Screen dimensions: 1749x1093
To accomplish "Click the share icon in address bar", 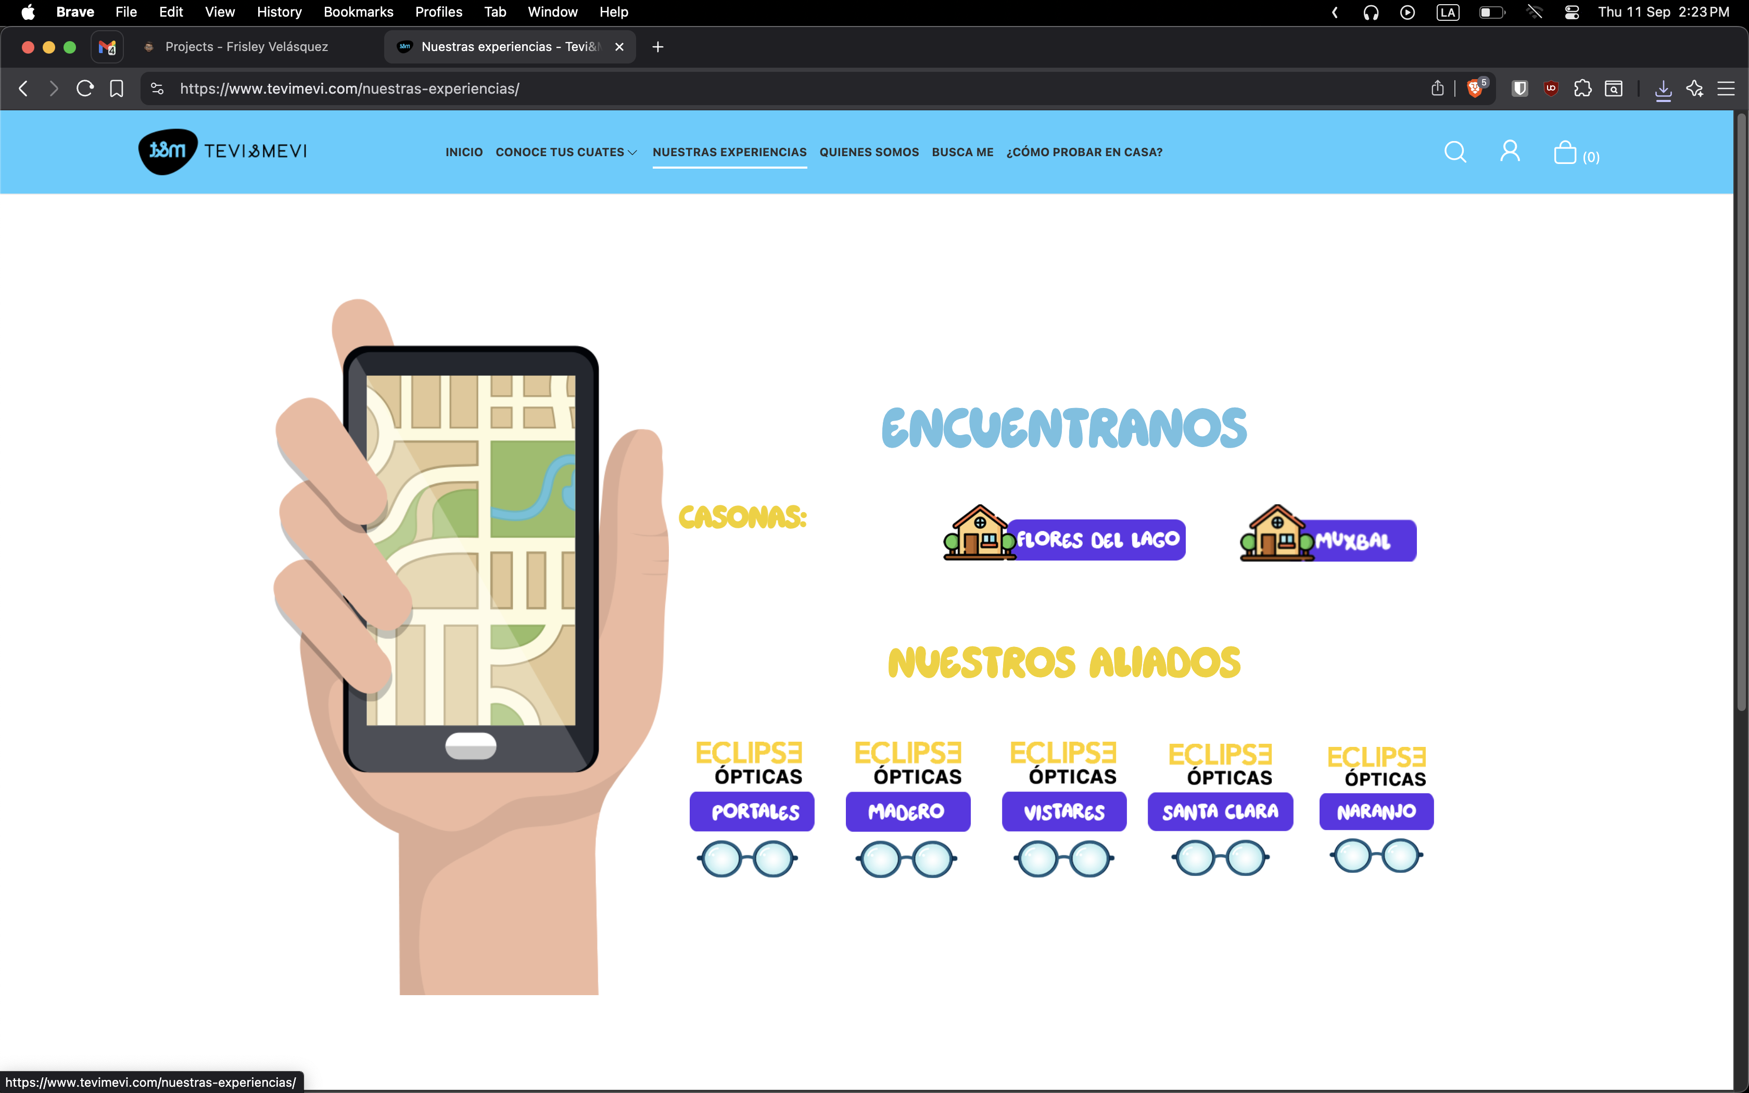I will pyautogui.click(x=1437, y=88).
